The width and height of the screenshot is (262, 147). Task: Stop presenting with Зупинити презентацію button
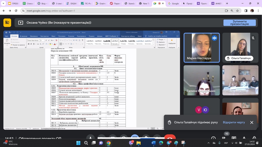pyautogui.click(x=239, y=23)
